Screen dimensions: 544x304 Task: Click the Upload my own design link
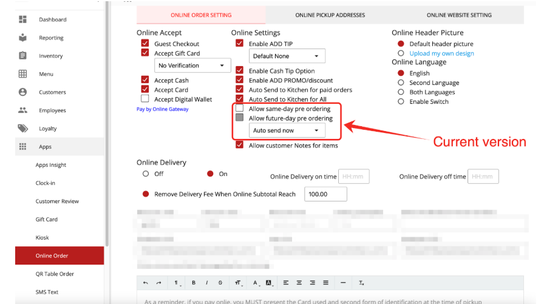pyautogui.click(x=441, y=53)
